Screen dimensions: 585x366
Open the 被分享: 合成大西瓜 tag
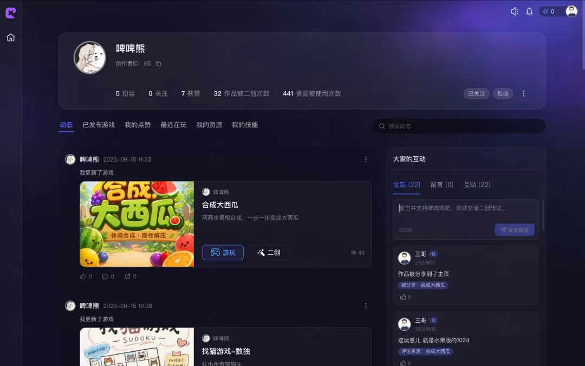point(423,285)
